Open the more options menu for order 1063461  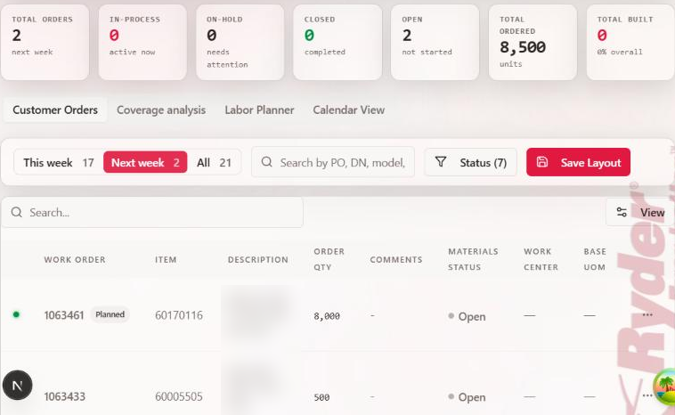(647, 315)
